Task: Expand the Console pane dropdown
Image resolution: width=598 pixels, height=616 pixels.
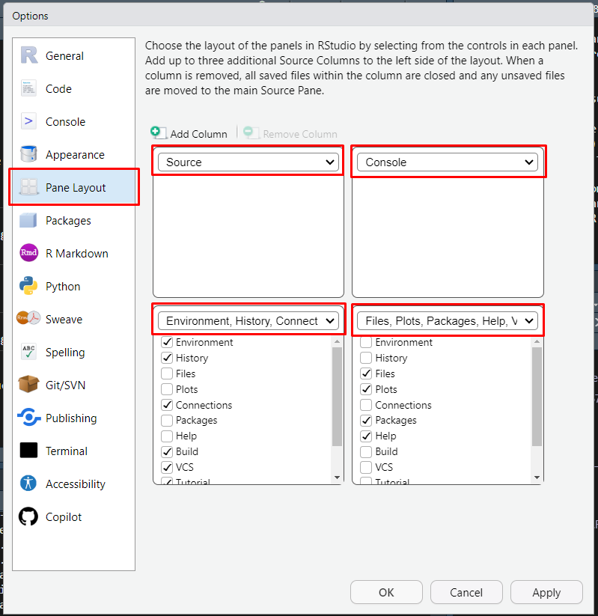Action: 447,162
